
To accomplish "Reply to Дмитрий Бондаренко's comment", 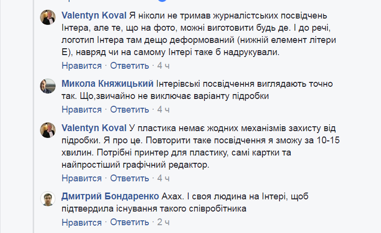I will (129, 223).
